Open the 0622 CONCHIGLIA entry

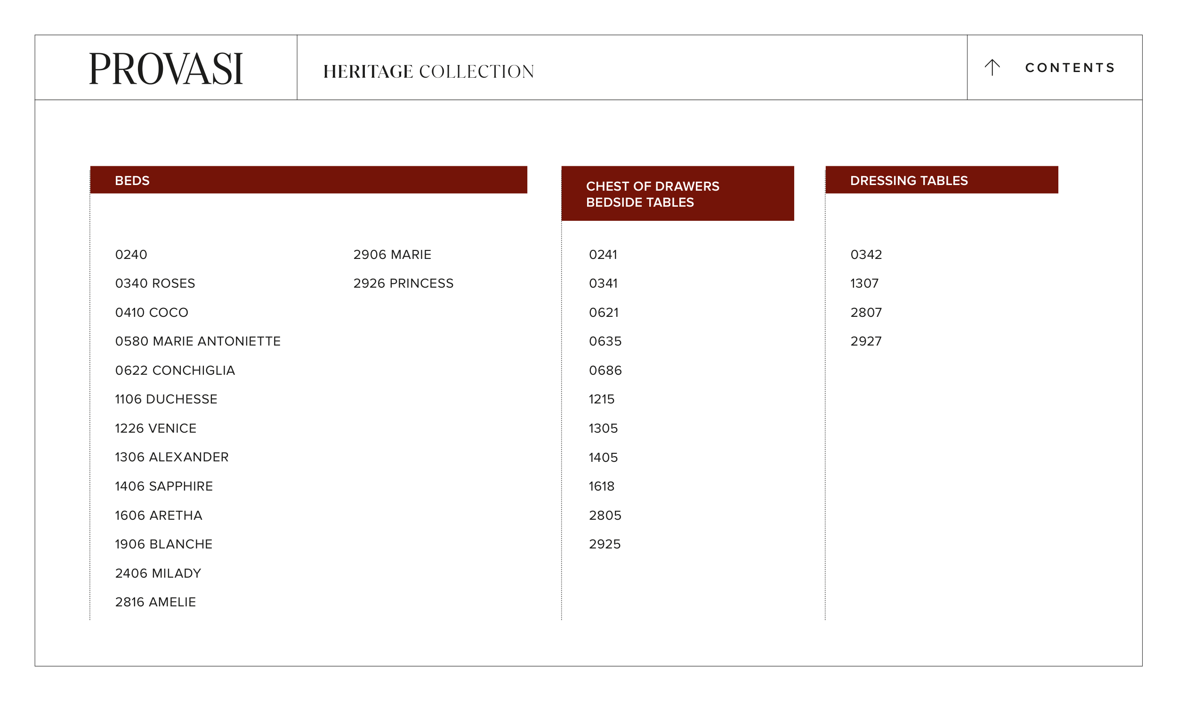(x=175, y=371)
